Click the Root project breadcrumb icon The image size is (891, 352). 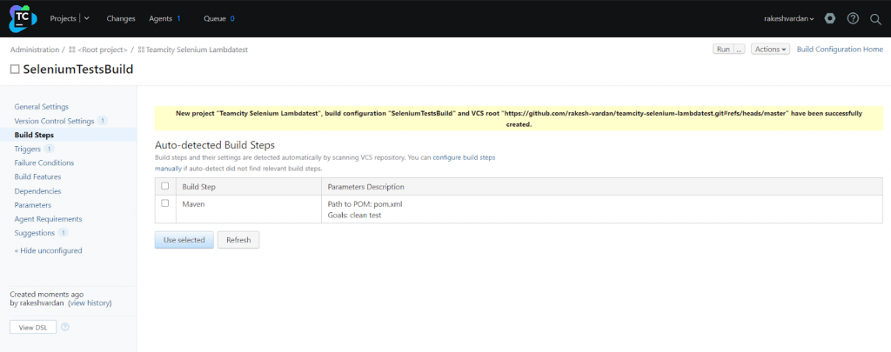(x=72, y=50)
